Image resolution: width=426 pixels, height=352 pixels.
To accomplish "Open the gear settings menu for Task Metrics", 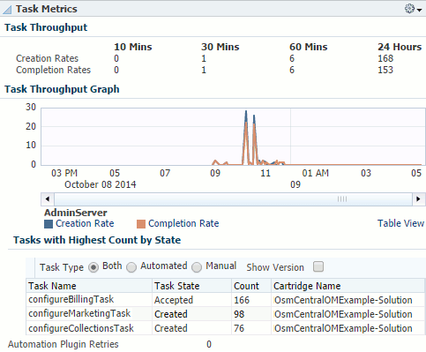I will pyautogui.click(x=413, y=9).
